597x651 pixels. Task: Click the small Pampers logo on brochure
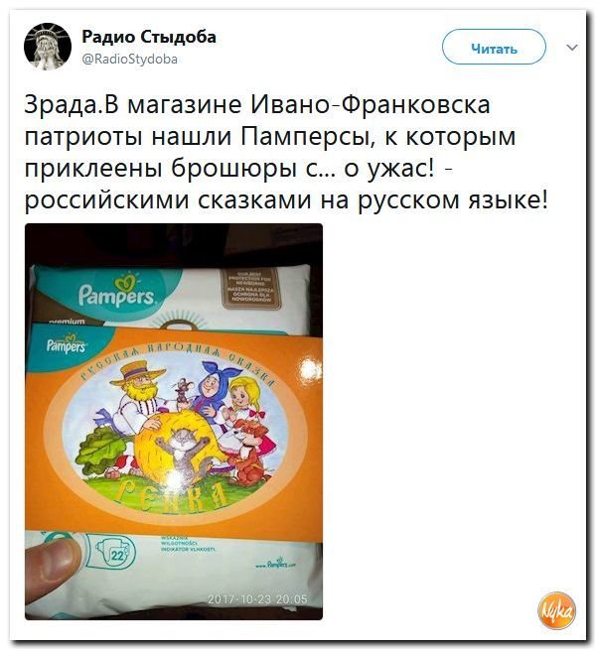tap(66, 343)
